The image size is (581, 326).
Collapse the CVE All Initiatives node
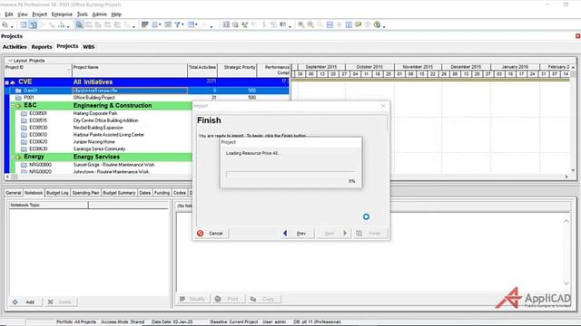pos(6,82)
